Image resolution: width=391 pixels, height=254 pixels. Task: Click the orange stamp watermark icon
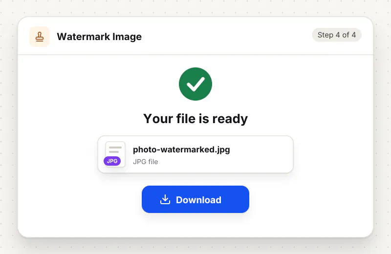click(40, 37)
